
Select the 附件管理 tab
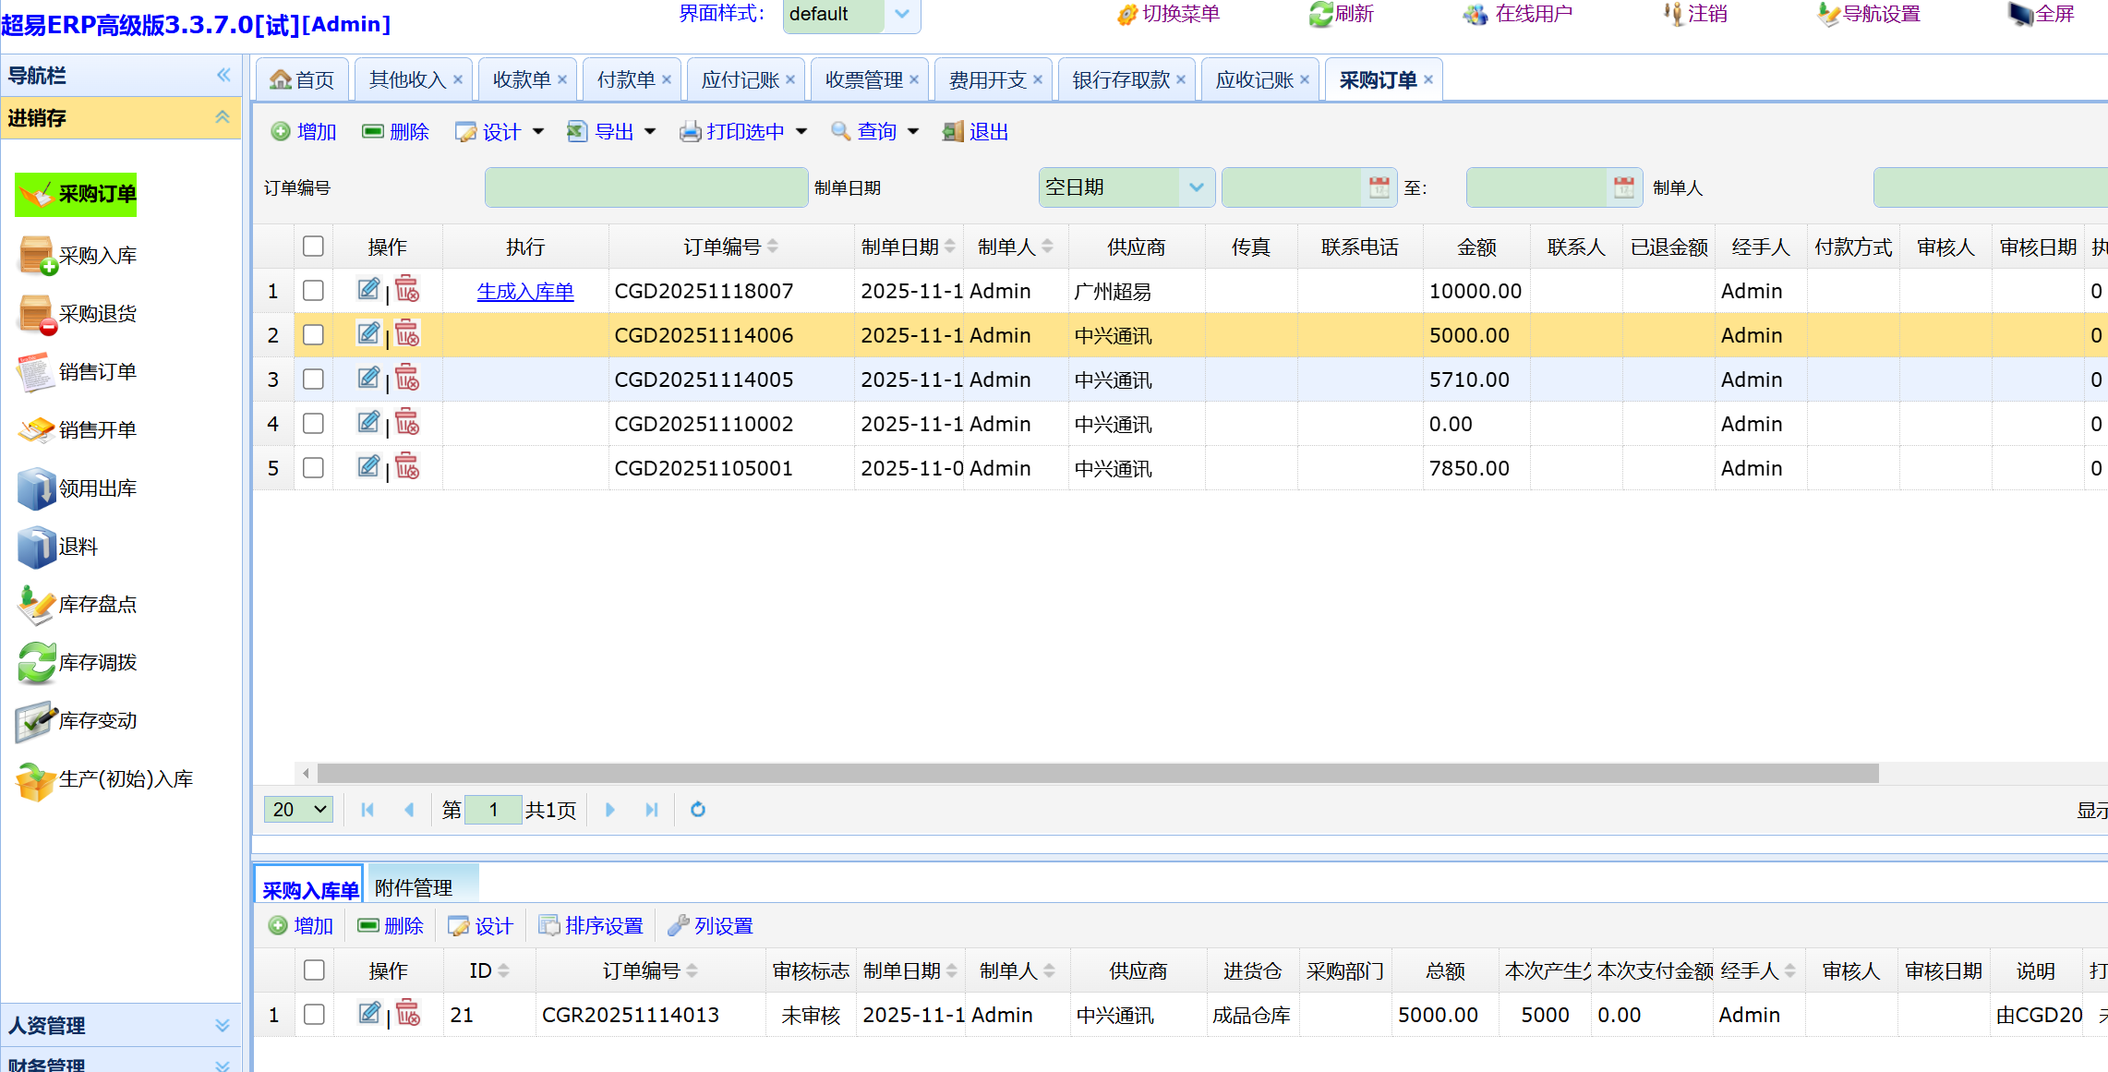click(x=414, y=888)
